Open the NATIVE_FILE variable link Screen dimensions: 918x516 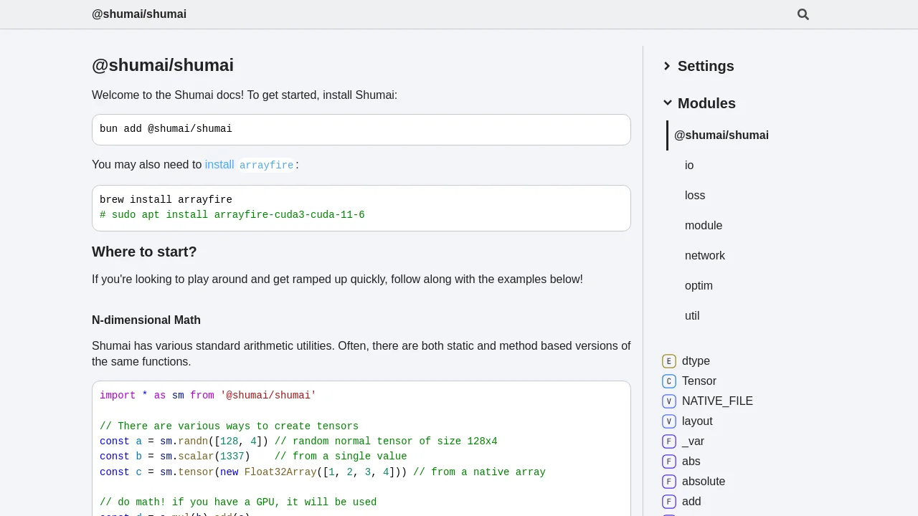click(717, 401)
